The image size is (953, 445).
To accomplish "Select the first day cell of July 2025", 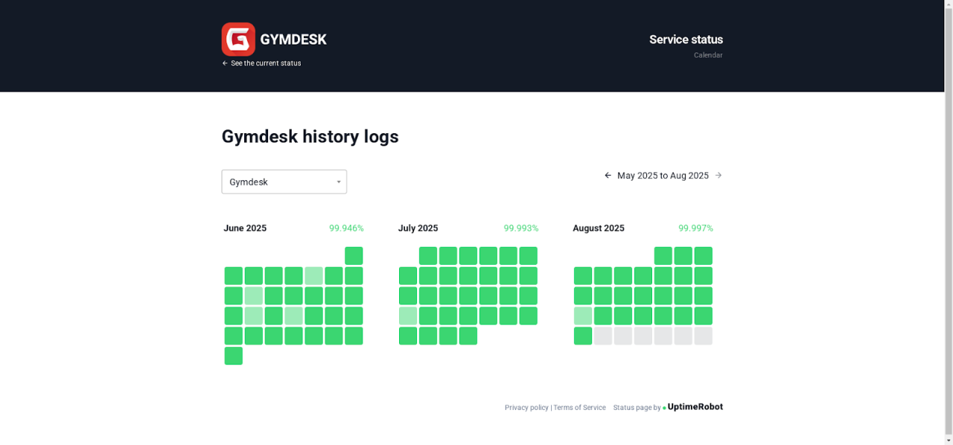I will (428, 256).
